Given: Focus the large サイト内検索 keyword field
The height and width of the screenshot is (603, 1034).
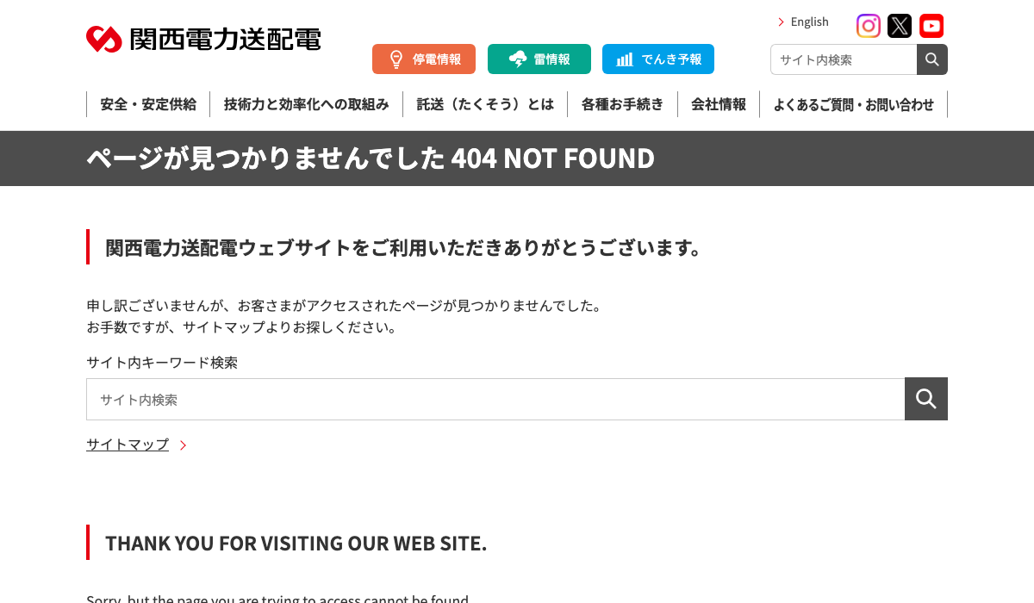Looking at the screenshot, I should click(x=495, y=399).
